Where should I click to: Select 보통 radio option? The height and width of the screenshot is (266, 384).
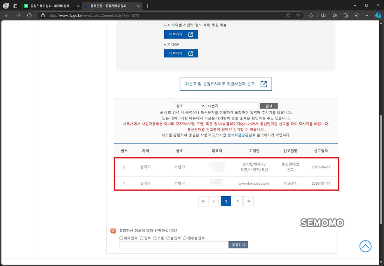pyautogui.click(x=155, y=238)
